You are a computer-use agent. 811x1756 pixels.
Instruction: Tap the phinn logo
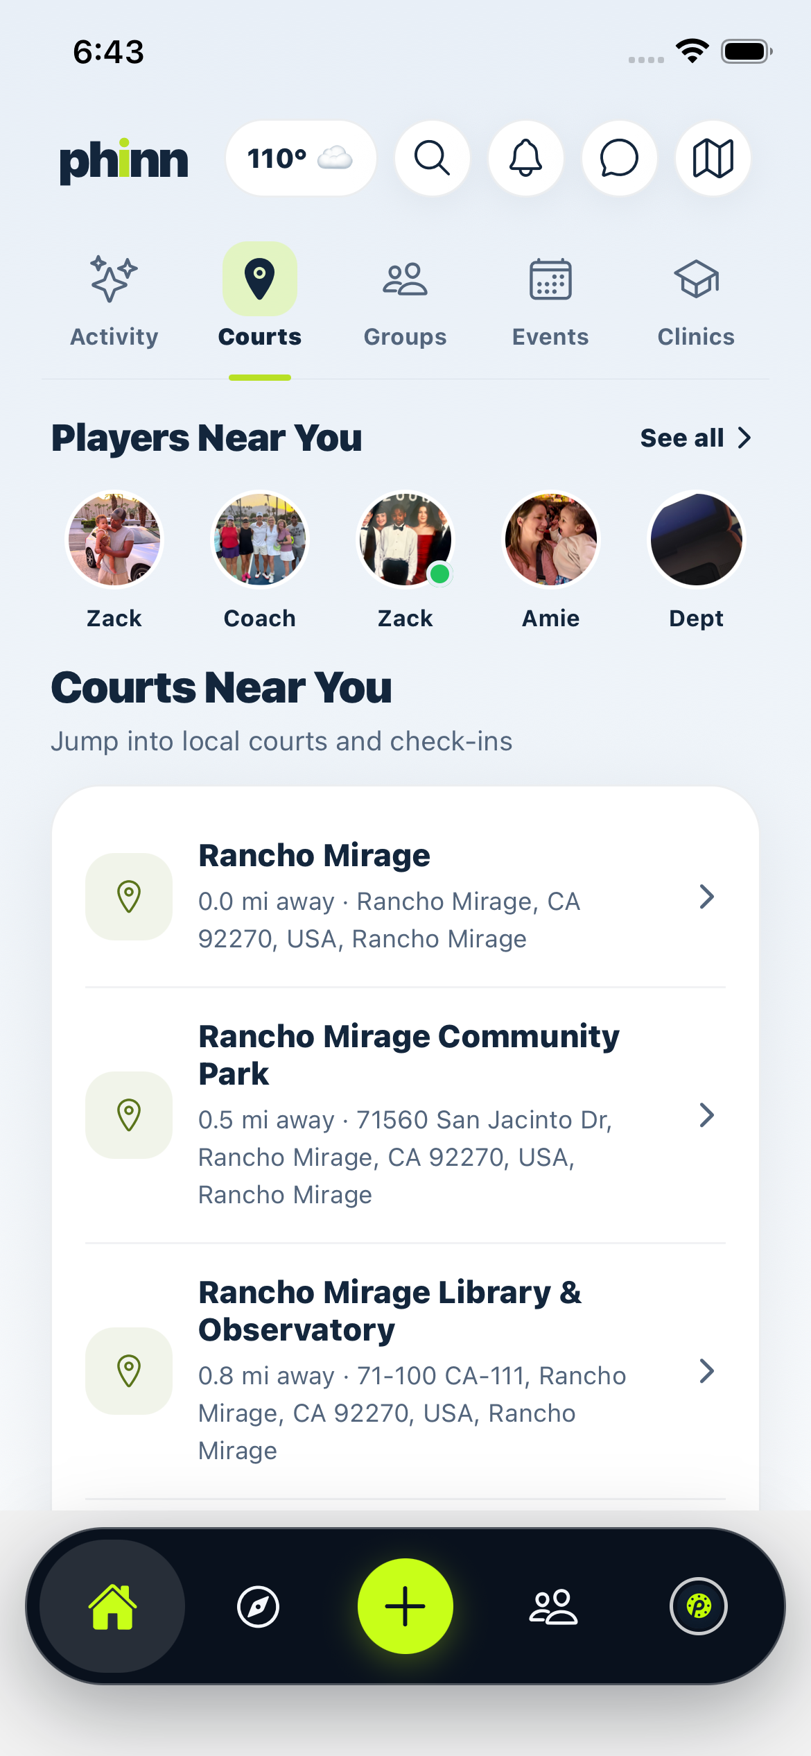(x=124, y=161)
